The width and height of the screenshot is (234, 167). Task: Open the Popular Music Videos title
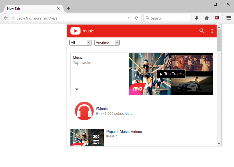coord(124,132)
